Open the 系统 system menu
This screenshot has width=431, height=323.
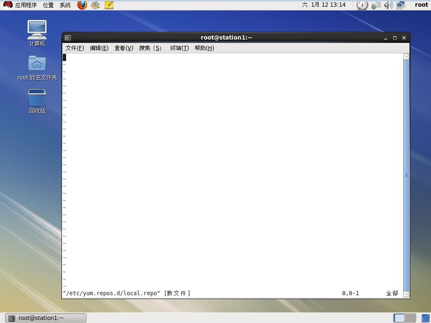(65, 5)
